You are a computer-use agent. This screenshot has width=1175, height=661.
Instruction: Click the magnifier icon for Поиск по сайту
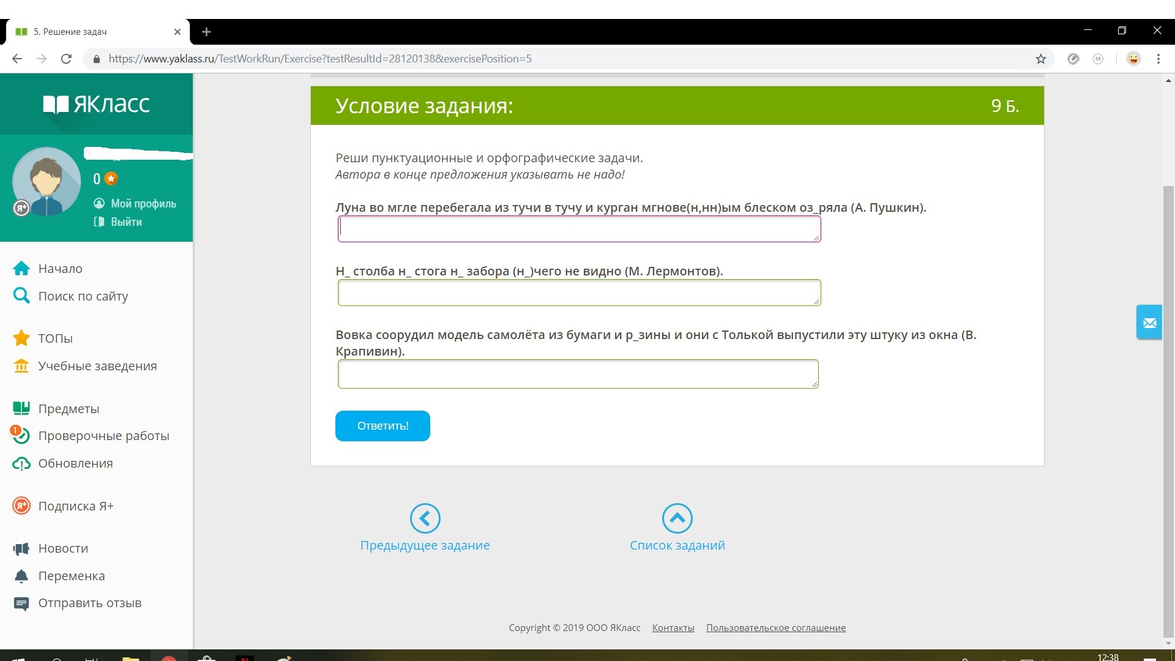(21, 296)
